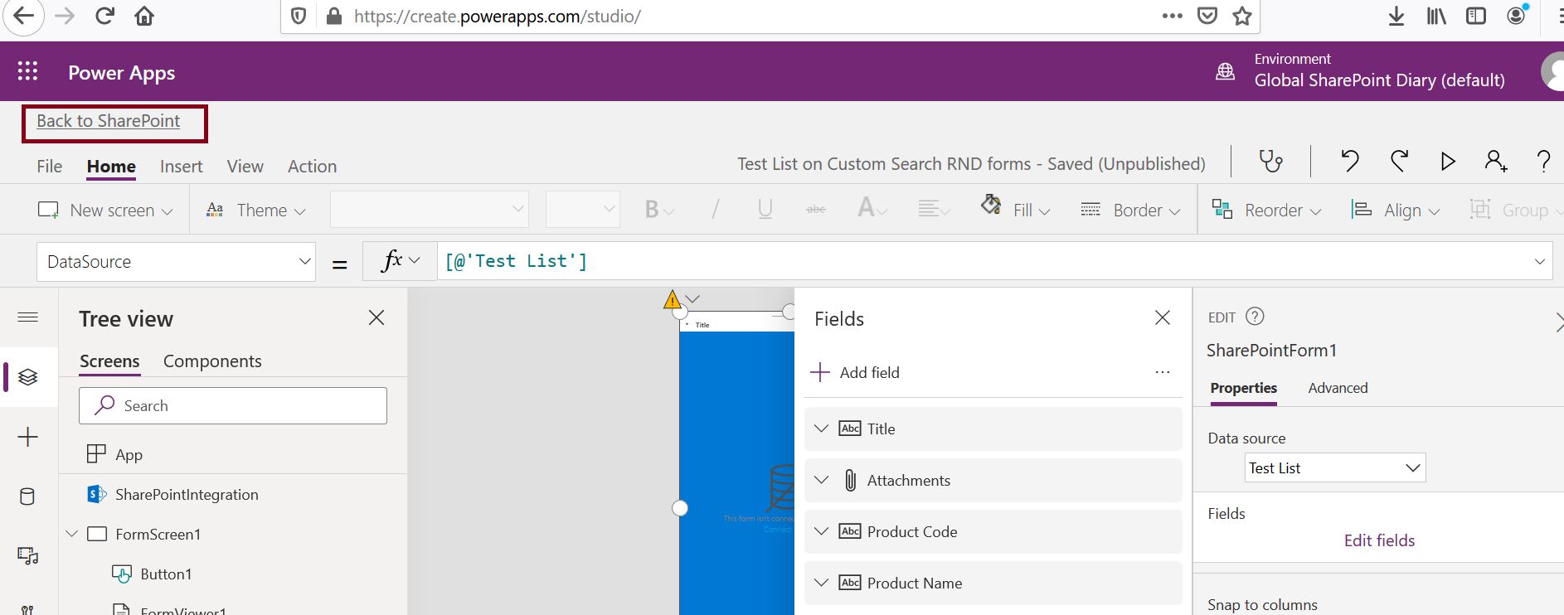Screen dimensions: 1564x615
Task: Open the Advanced properties tab
Action: [x=1338, y=388]
